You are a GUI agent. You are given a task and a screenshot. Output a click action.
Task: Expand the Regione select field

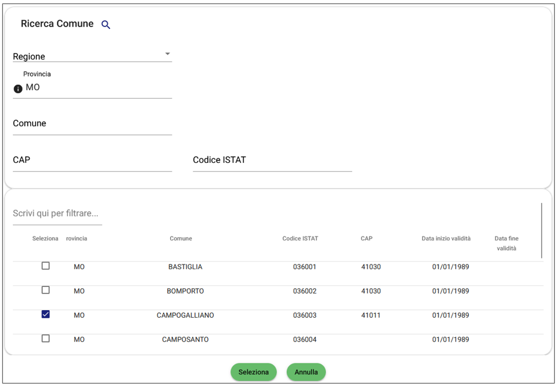click(92, 56)
